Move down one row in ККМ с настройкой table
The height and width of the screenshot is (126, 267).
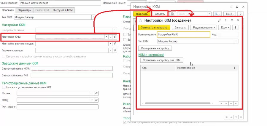pos(231,103)
